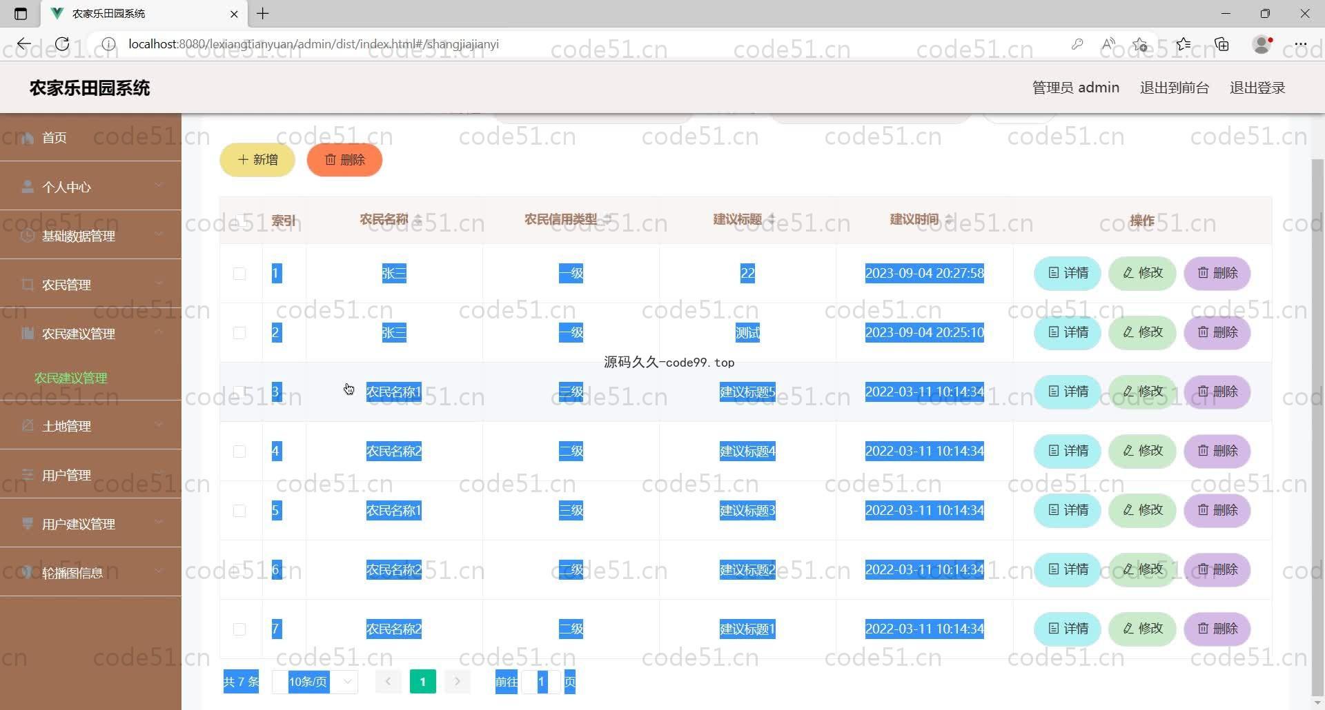
Task: Click the browser profile avatar icon
Action: [x=1262, y=44]
